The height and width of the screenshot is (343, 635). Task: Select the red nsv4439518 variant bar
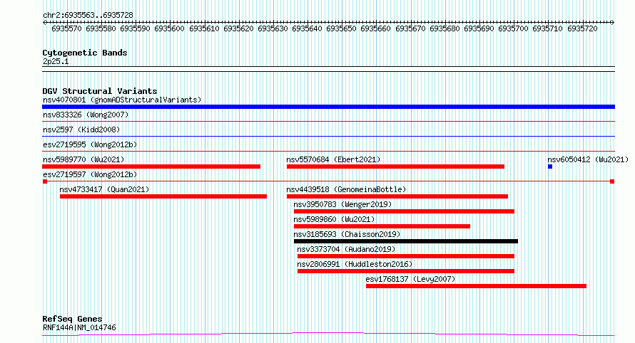point(397,196)
